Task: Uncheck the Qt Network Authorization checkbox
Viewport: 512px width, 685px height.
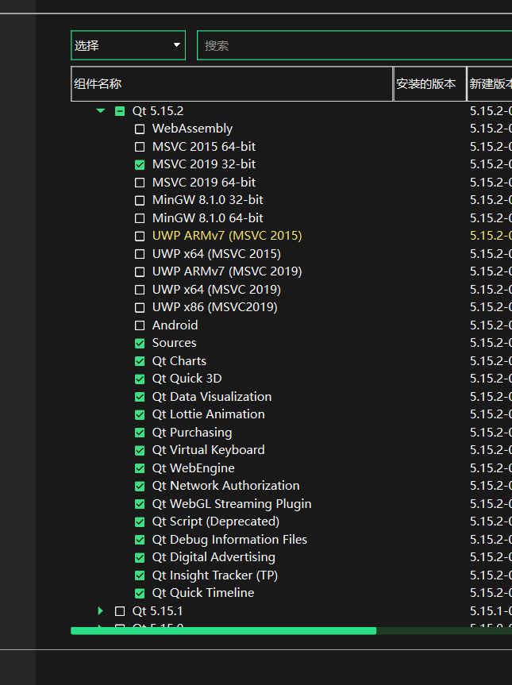Action: 140,487
